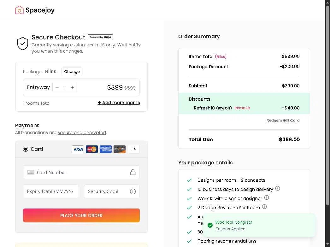330x247 pixels.
Task: Click the Your package entails heading
Action: point(205,163)
